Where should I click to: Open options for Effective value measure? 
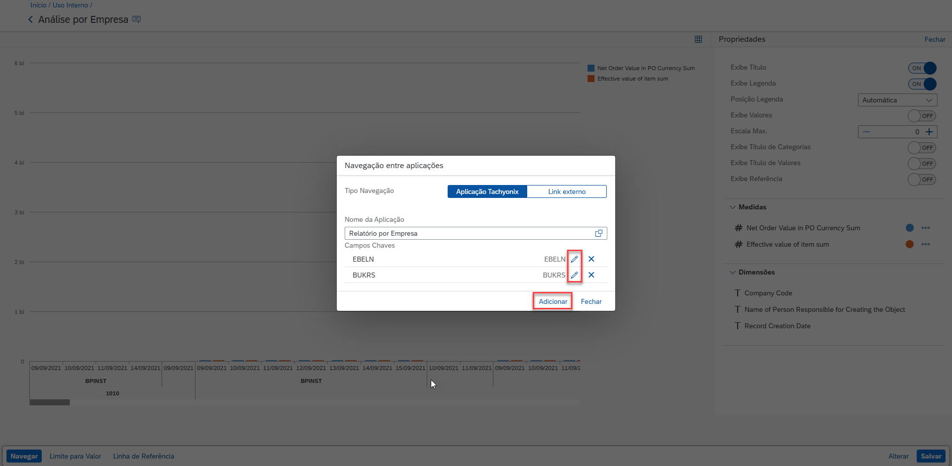(925, 244)
